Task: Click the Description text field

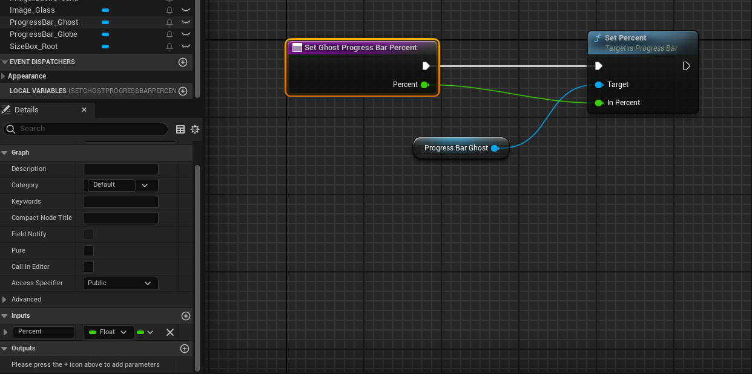Action: (x=120, y=169)
